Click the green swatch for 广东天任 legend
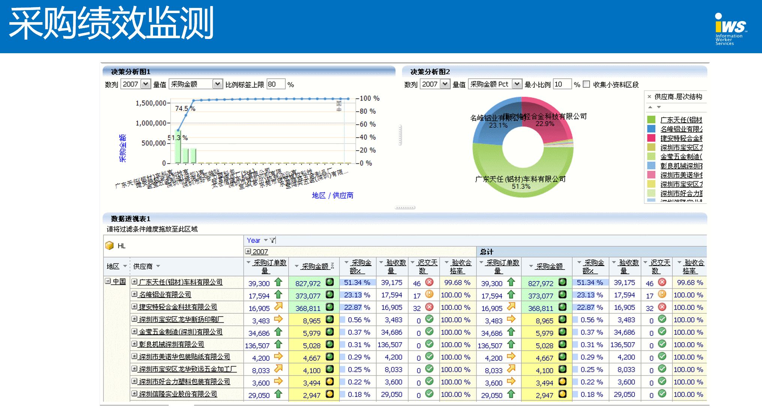 [x=651, y=120]
